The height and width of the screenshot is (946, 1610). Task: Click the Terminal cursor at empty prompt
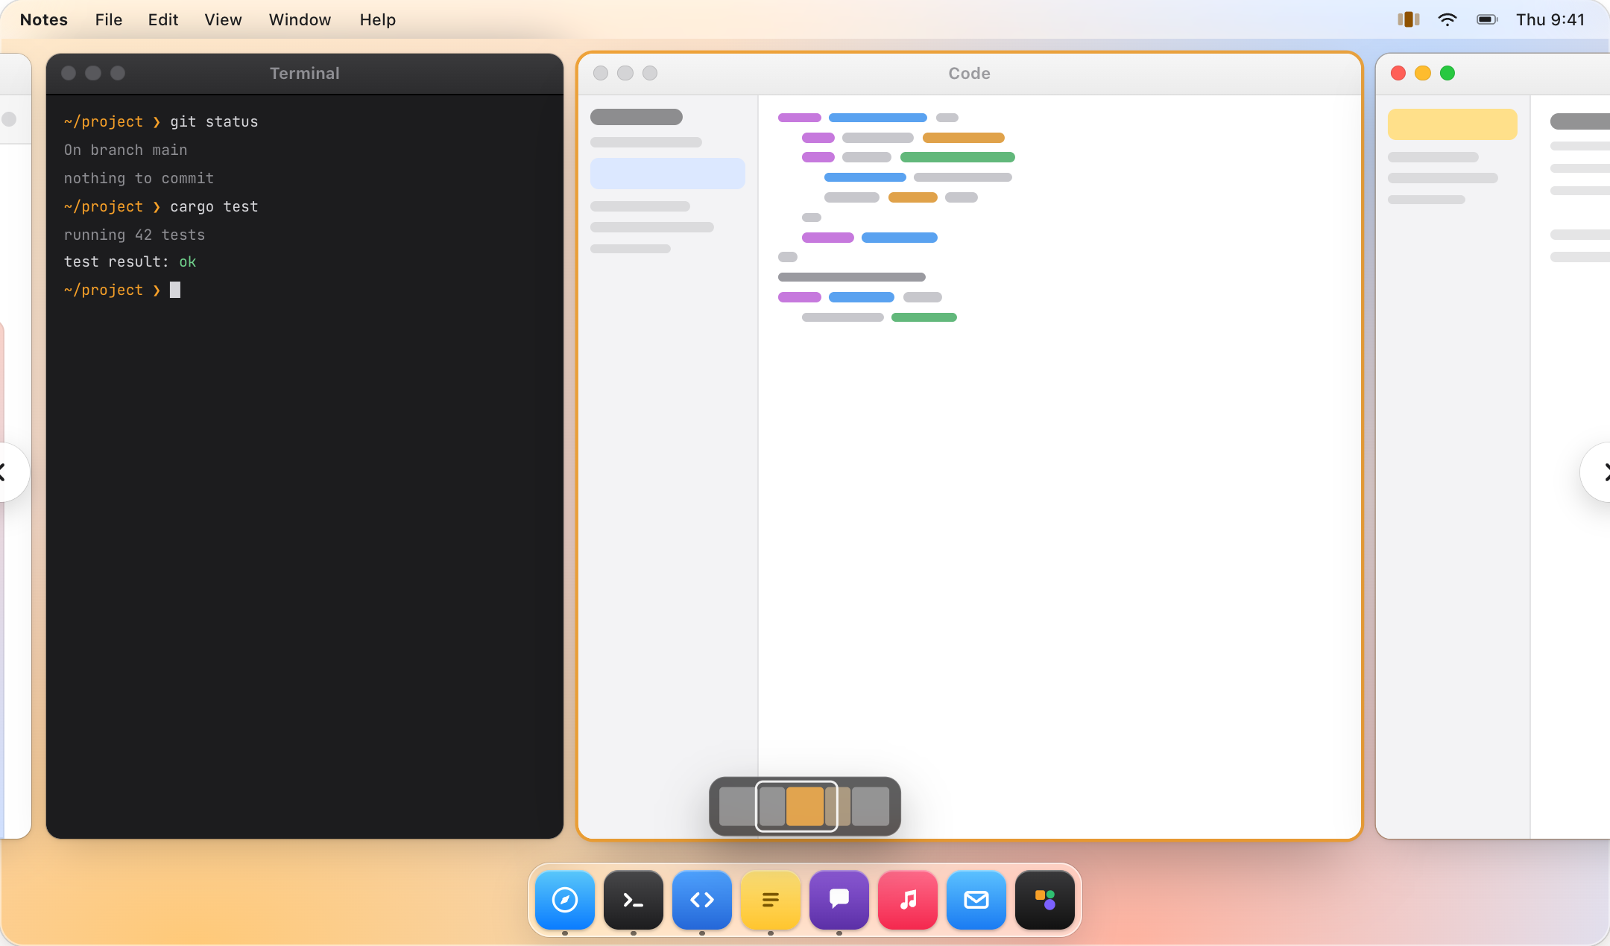tap(175, 290)
